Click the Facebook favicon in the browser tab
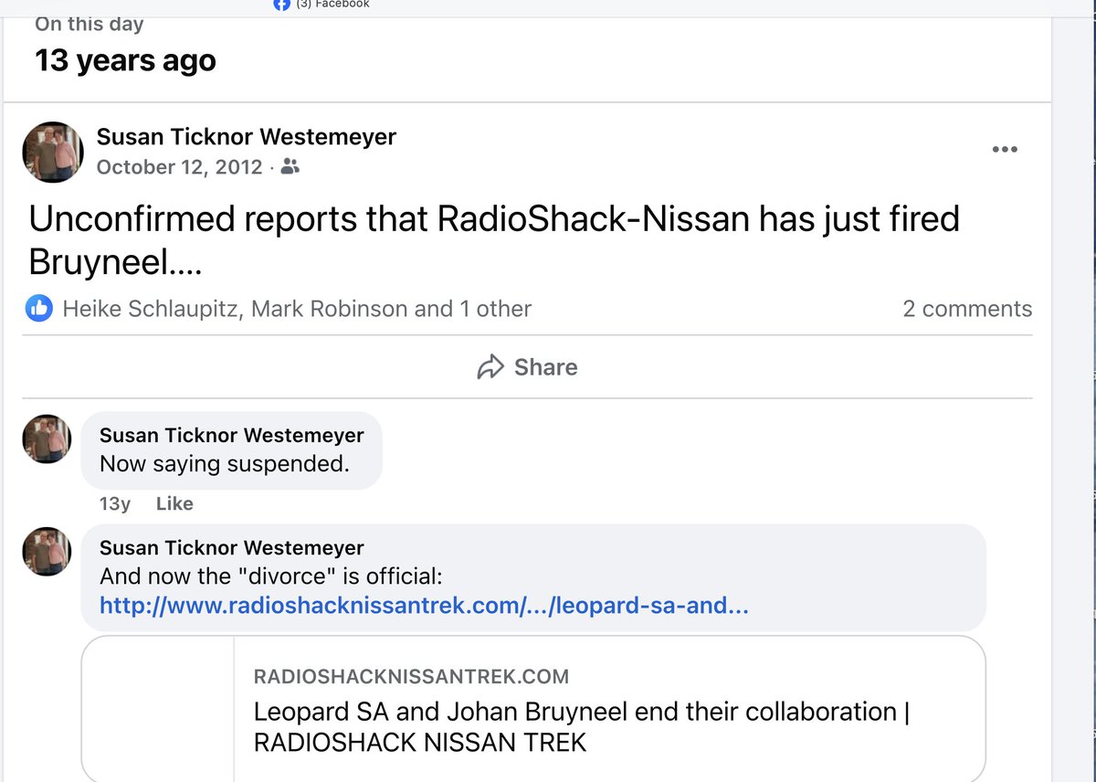 tap(281, 5)
